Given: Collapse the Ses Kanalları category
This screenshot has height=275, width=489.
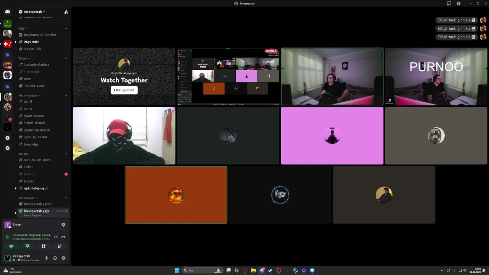Looking at the screenshot, I should [x=28, y=198].
